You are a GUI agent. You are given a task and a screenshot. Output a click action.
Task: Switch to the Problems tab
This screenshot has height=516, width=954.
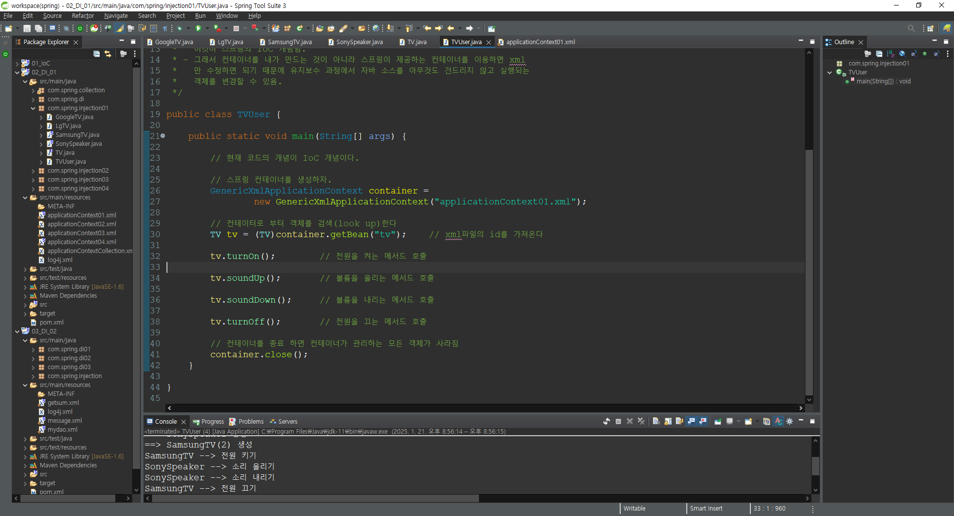coord(247,422)
